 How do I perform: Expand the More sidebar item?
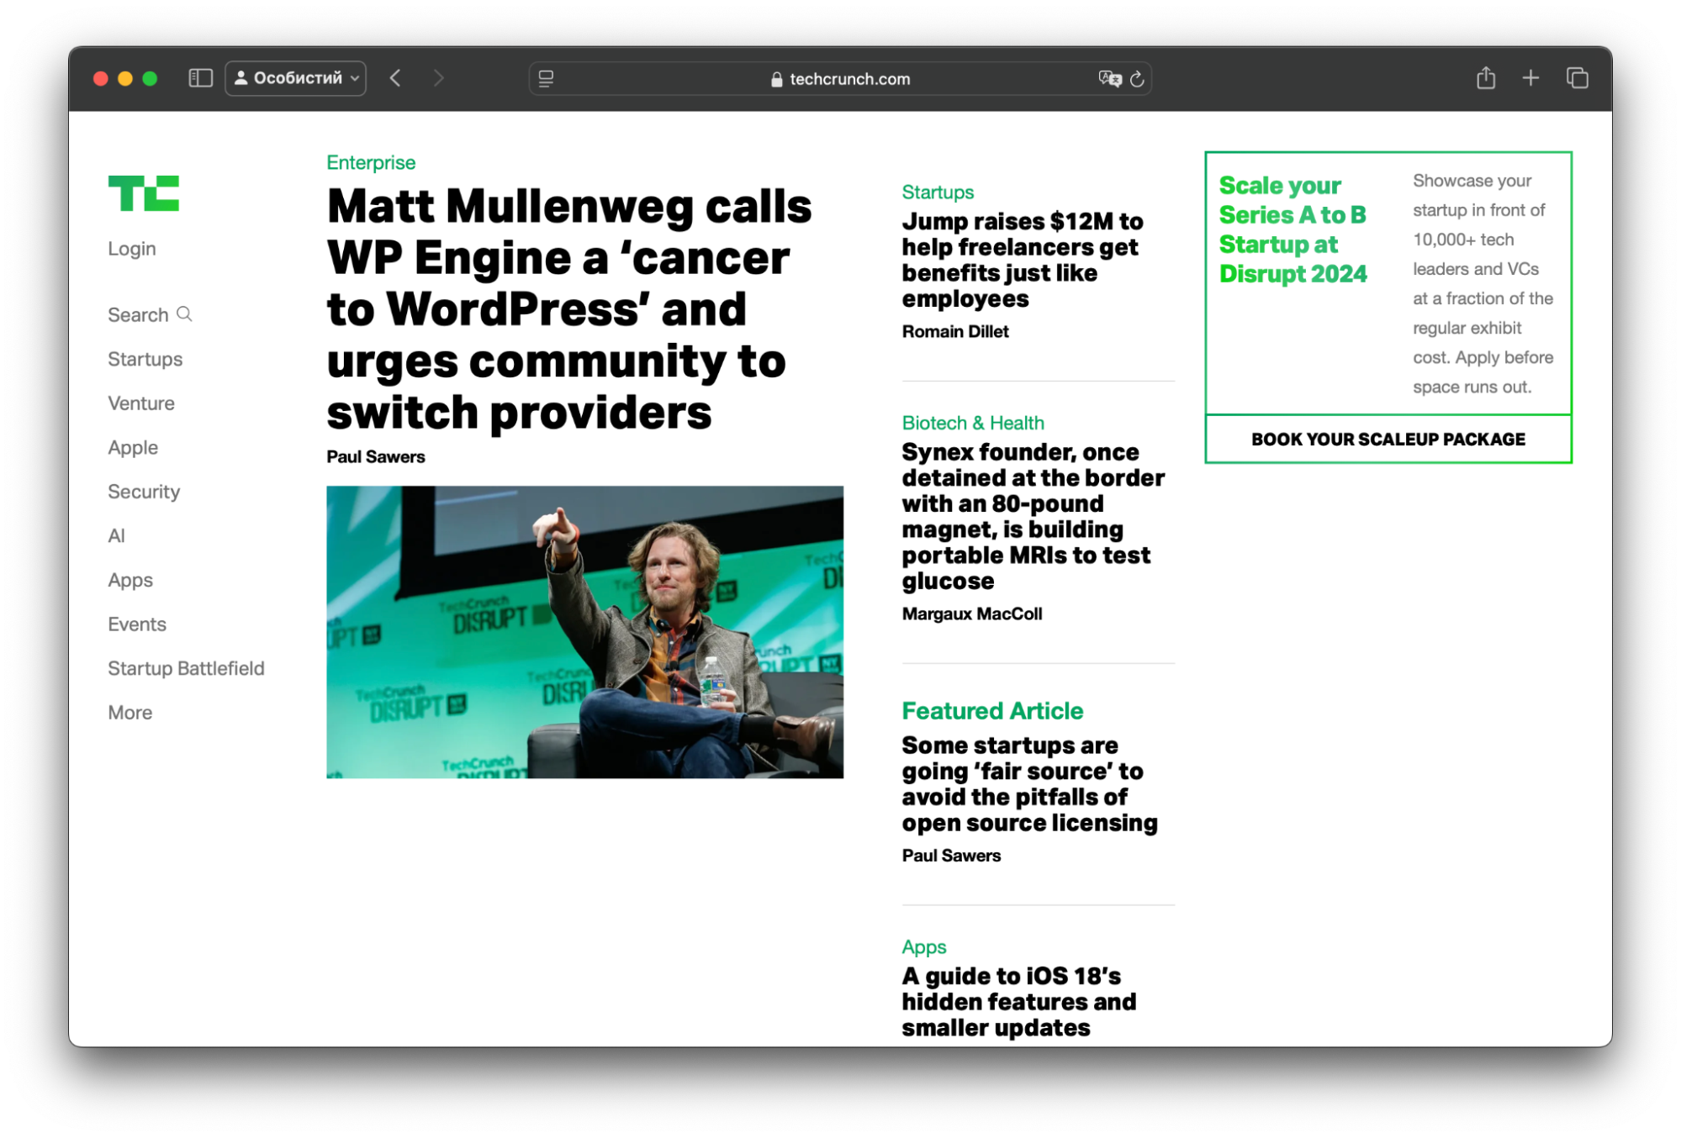130,713
